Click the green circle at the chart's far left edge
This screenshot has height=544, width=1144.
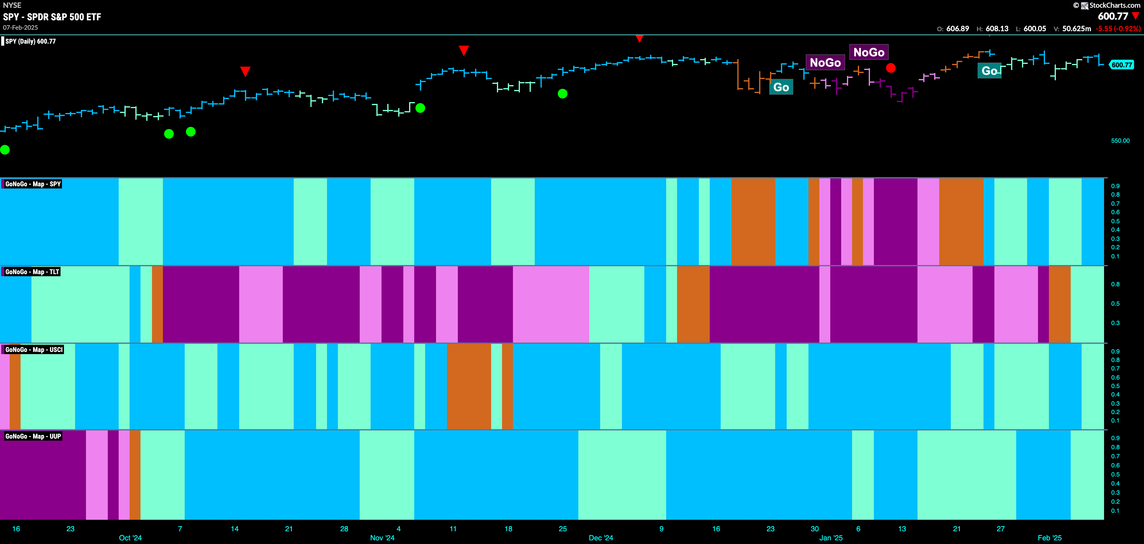pos(5,150)
